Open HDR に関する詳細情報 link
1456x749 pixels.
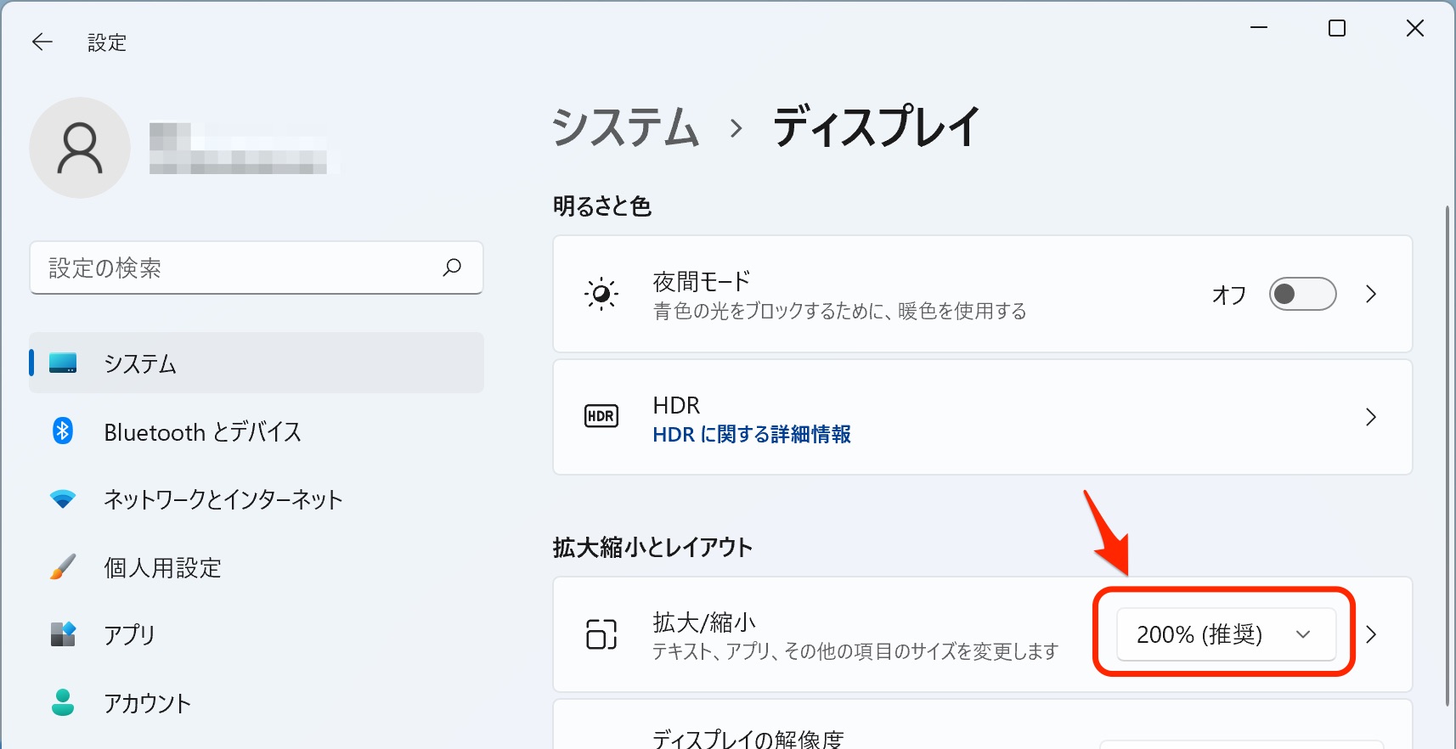pos(752,435)
